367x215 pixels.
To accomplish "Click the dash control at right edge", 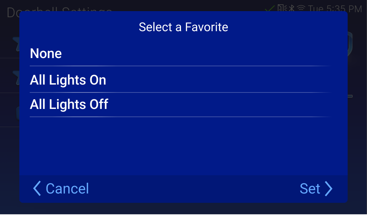I will pyautogui.click(x=350, y=96).
